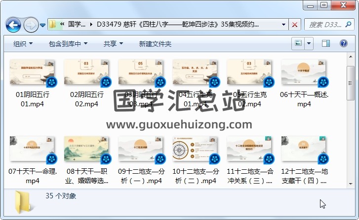
Task: Select thumbnail of 02阴阳五行02.mp4
Action: tap(86, 72)
